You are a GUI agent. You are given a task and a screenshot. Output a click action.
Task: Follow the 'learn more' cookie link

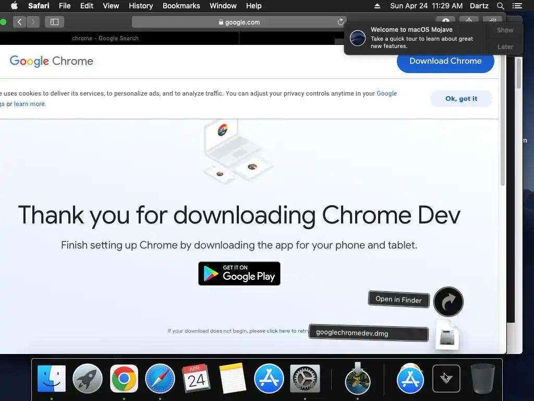pyautogui.click(x=29, y=104)
